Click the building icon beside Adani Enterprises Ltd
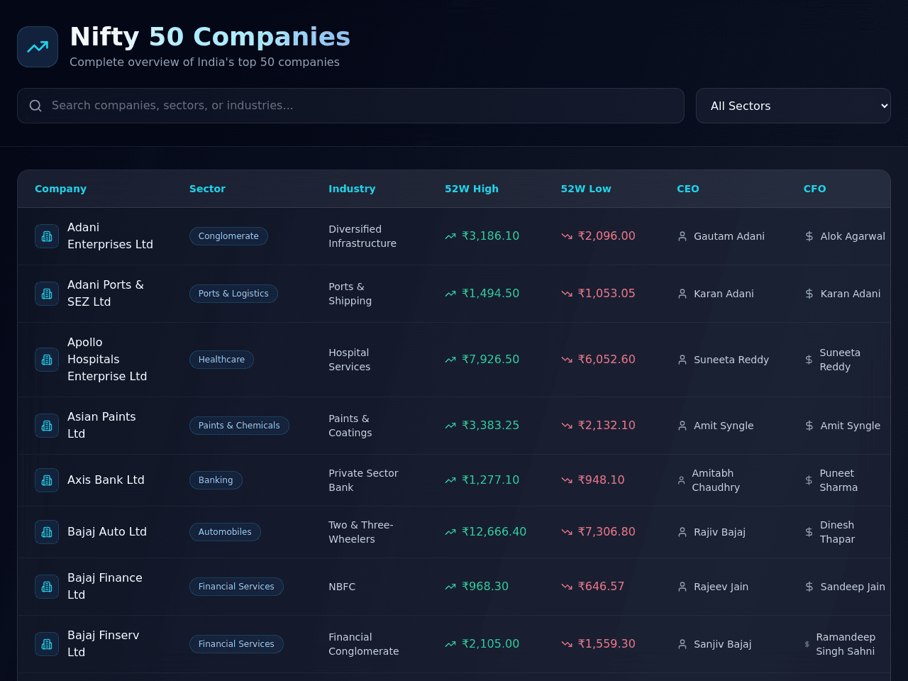This screenshot has width=908, height=681. click(x=47, y=236)
